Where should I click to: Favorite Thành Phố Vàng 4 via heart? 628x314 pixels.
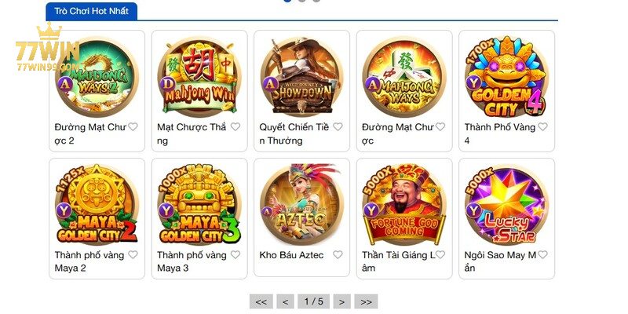(x=542, y=127)
